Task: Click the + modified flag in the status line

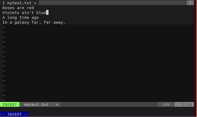Action: point(57,105)
